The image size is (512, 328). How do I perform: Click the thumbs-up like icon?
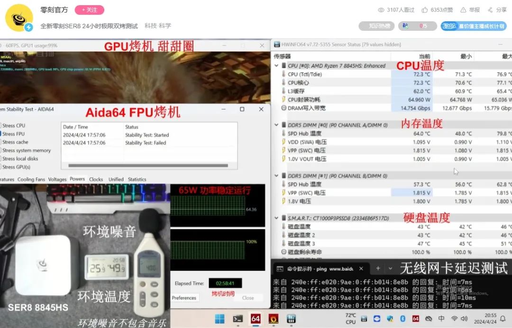pyautogui.click(x=424, y=10)
